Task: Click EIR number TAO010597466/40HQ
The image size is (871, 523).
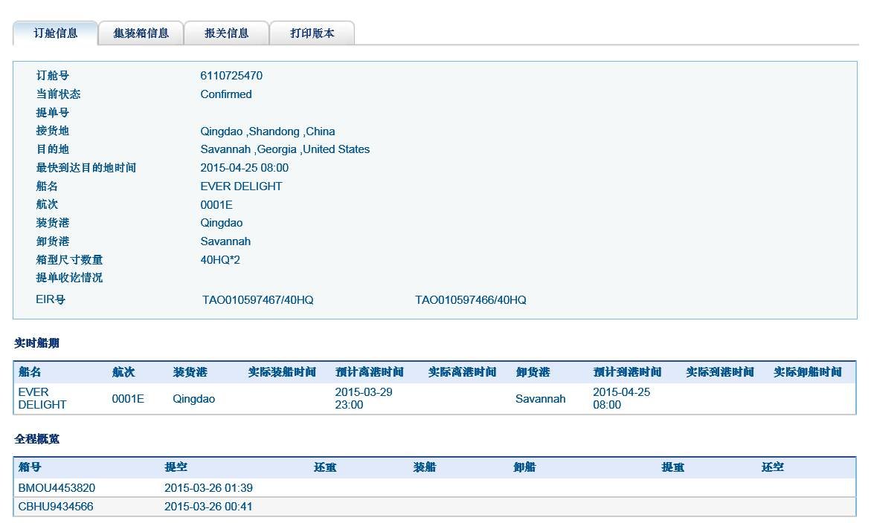Action: pyautogui.click(x=471, y=300)
